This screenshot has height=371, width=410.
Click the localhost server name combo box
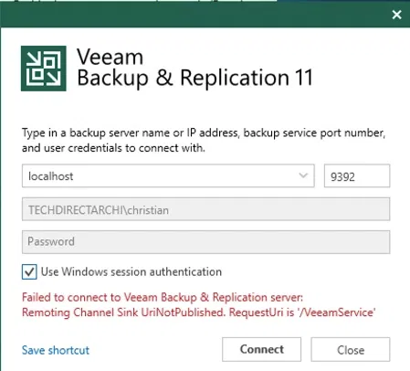pos(168,175)
